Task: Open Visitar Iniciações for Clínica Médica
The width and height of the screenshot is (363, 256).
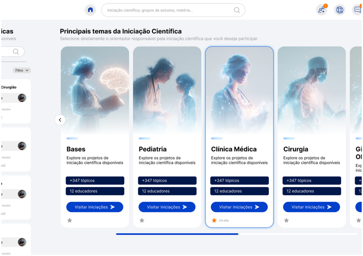Action: [239, 207]
